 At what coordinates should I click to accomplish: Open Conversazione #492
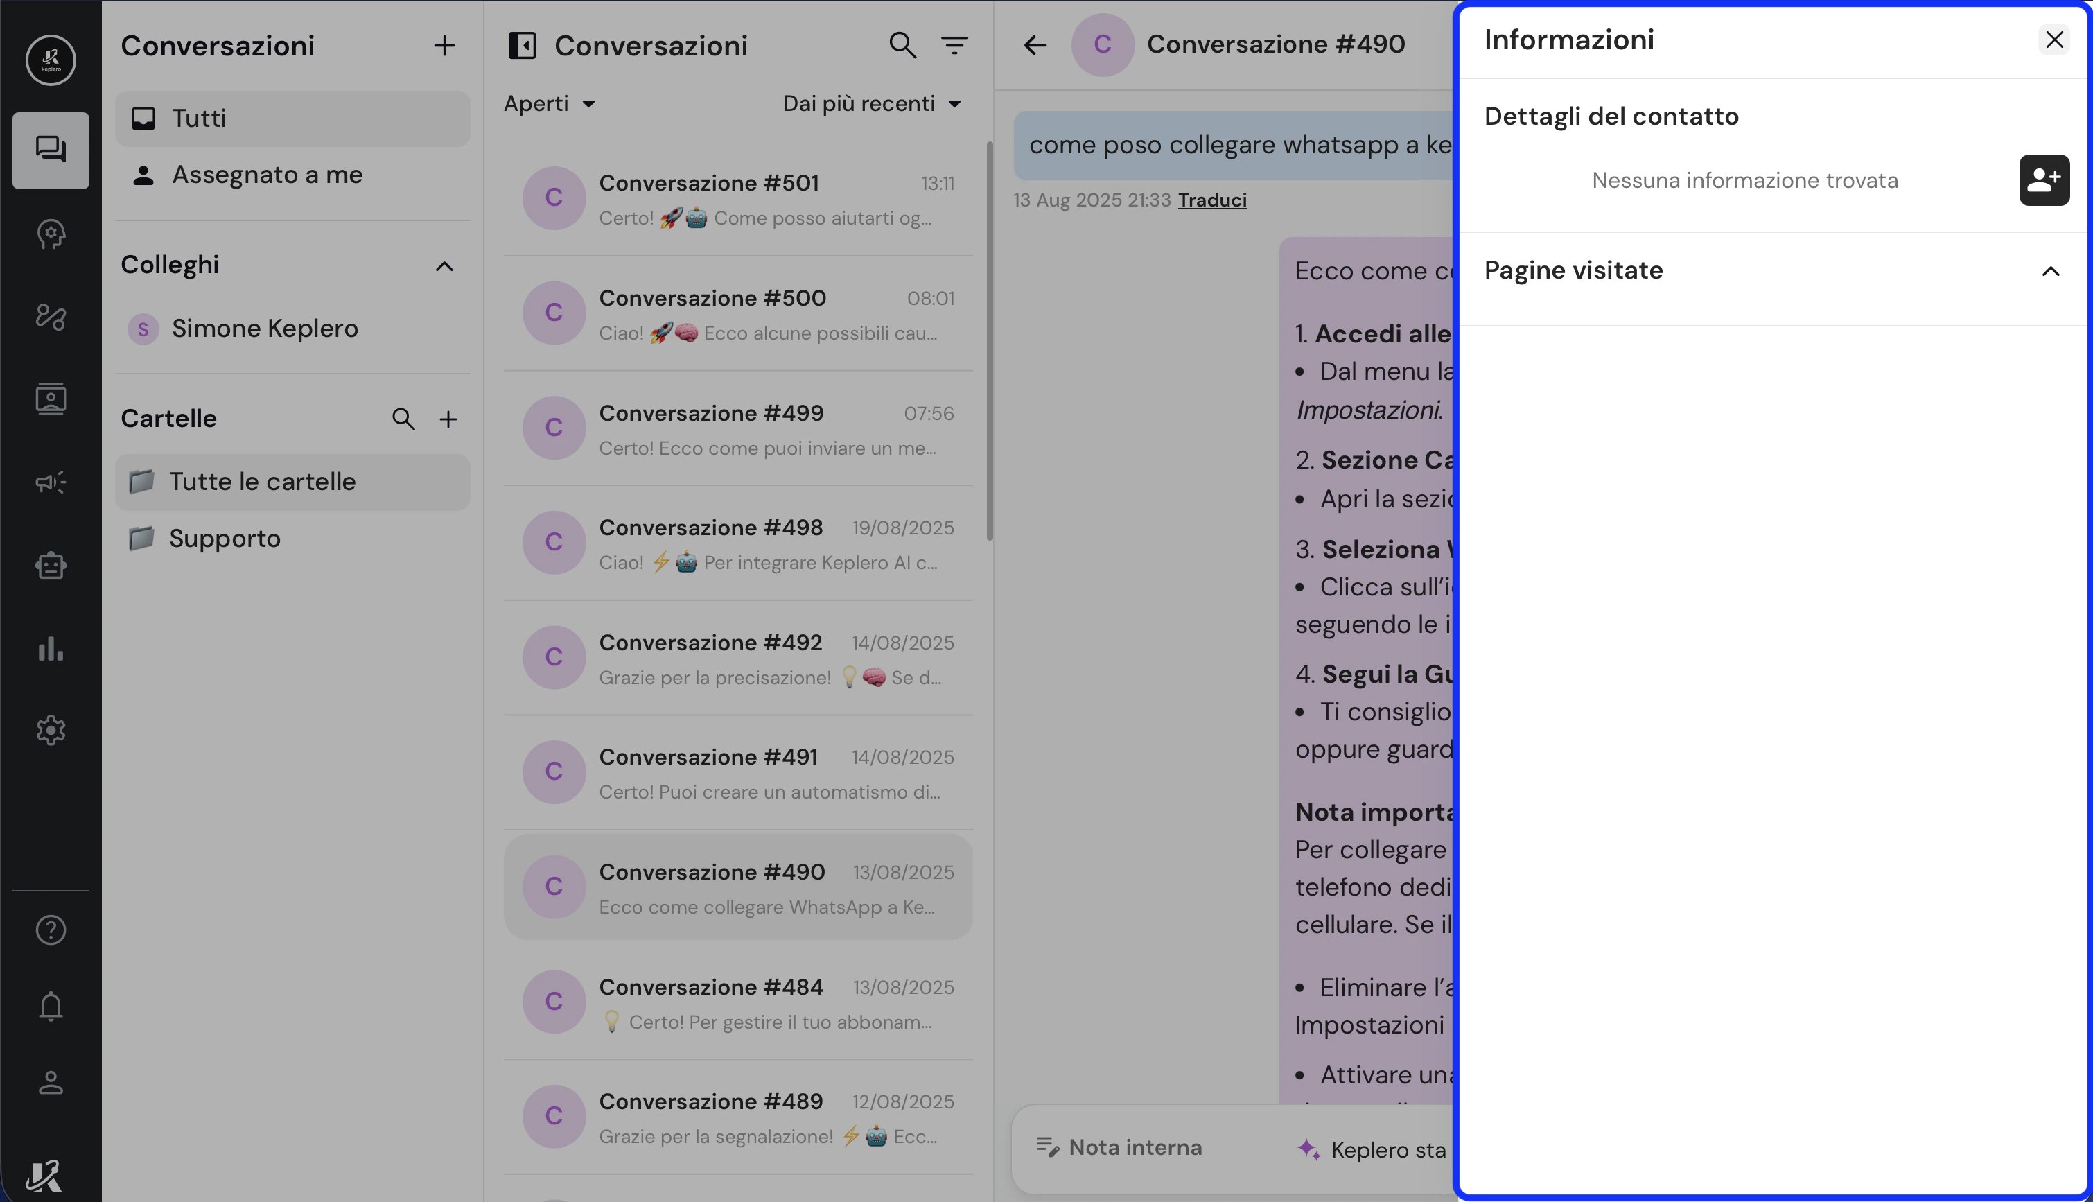click(738, 657)
